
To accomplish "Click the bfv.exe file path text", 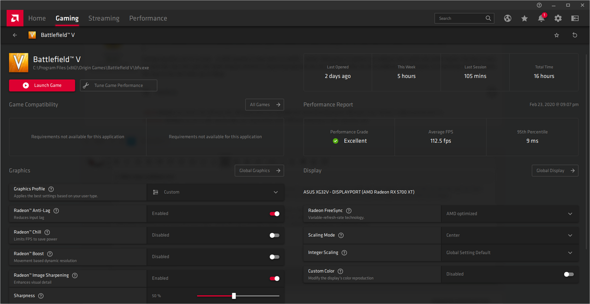I will coord(91,68).
